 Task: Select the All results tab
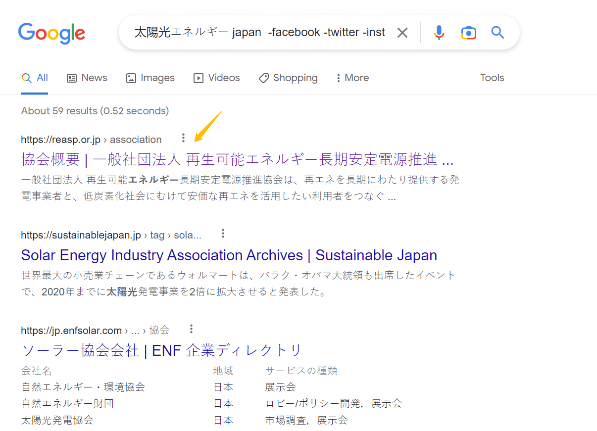click(35, 78)
